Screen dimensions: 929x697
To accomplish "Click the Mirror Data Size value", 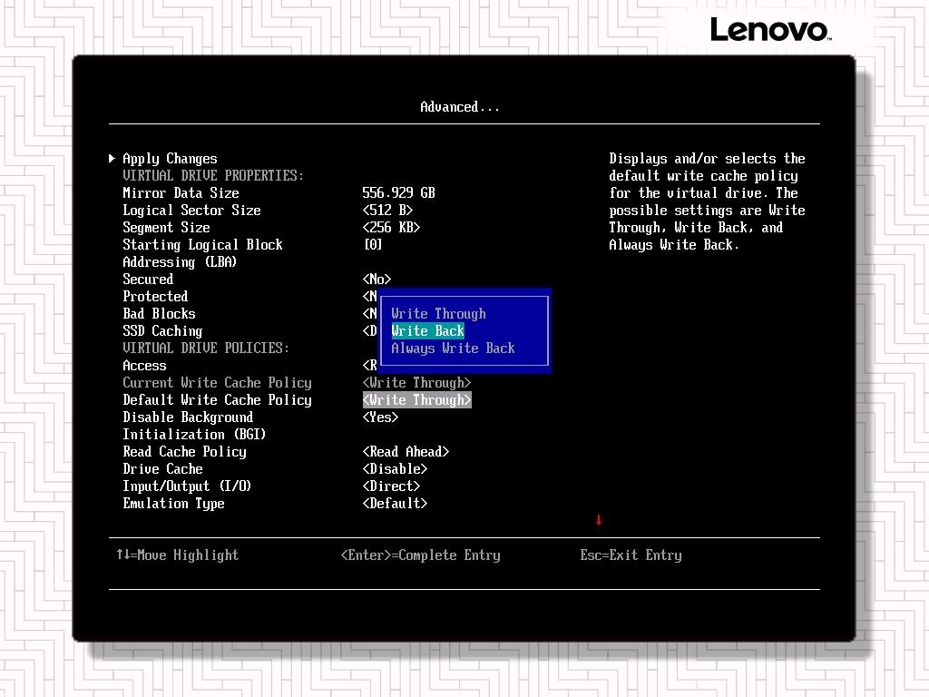I will coord(398,193).
